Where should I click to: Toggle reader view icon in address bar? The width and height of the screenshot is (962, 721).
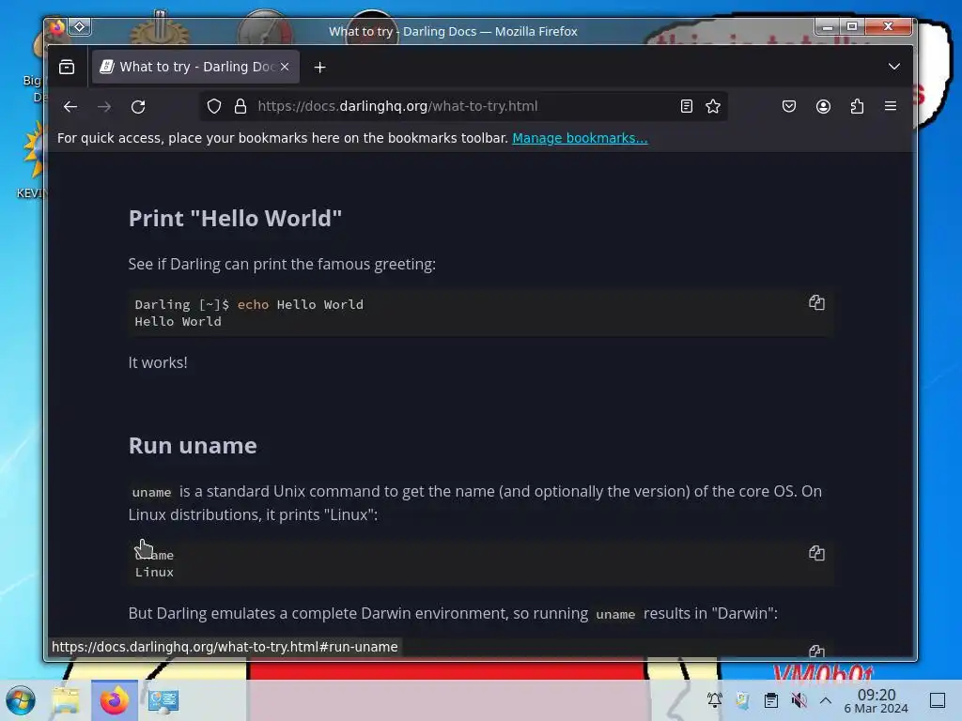click(687, 106)
